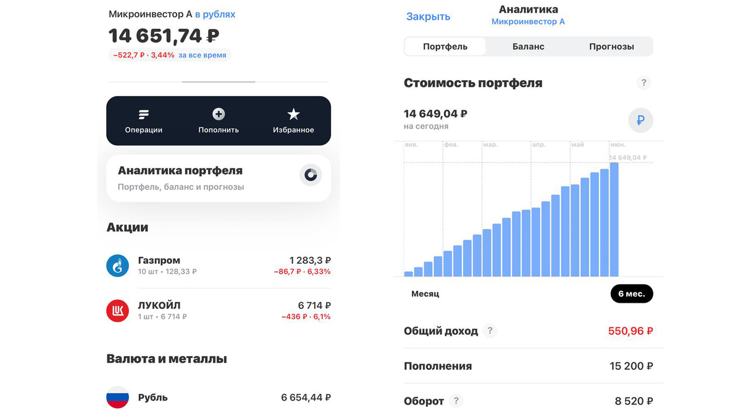This screenshot has height=416, width=741.
Task: Select the Избранное star icon
Action: pyautogui.click(x=293, y=113)
